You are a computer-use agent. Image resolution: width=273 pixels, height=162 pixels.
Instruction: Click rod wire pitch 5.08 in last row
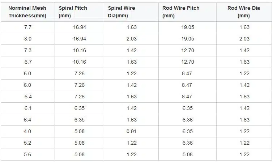click(188, 154)
